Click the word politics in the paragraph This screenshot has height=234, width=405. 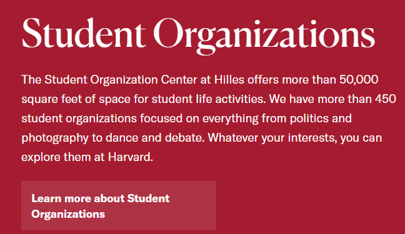(309, 119)
